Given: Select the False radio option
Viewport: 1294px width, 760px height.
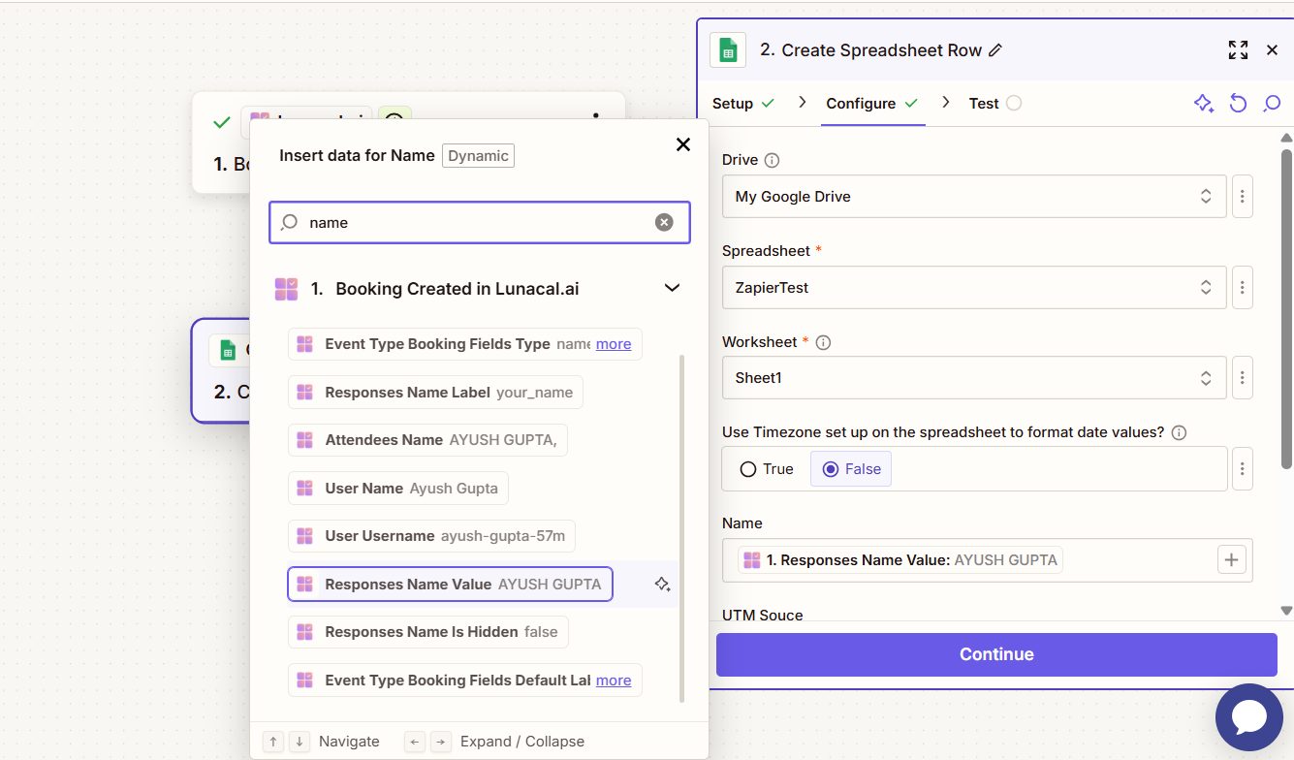Looking at the screenshot, I should point(851,469).
